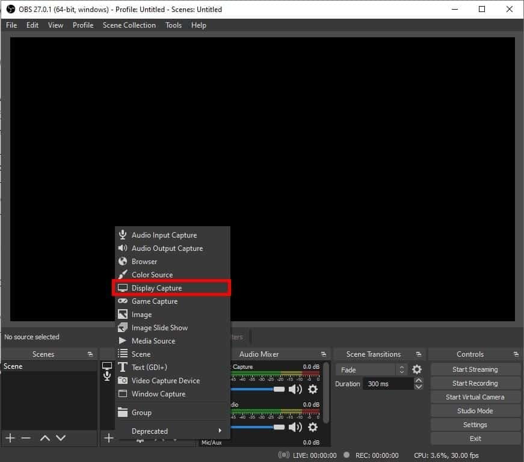Open second audio track gear settings

312,427
